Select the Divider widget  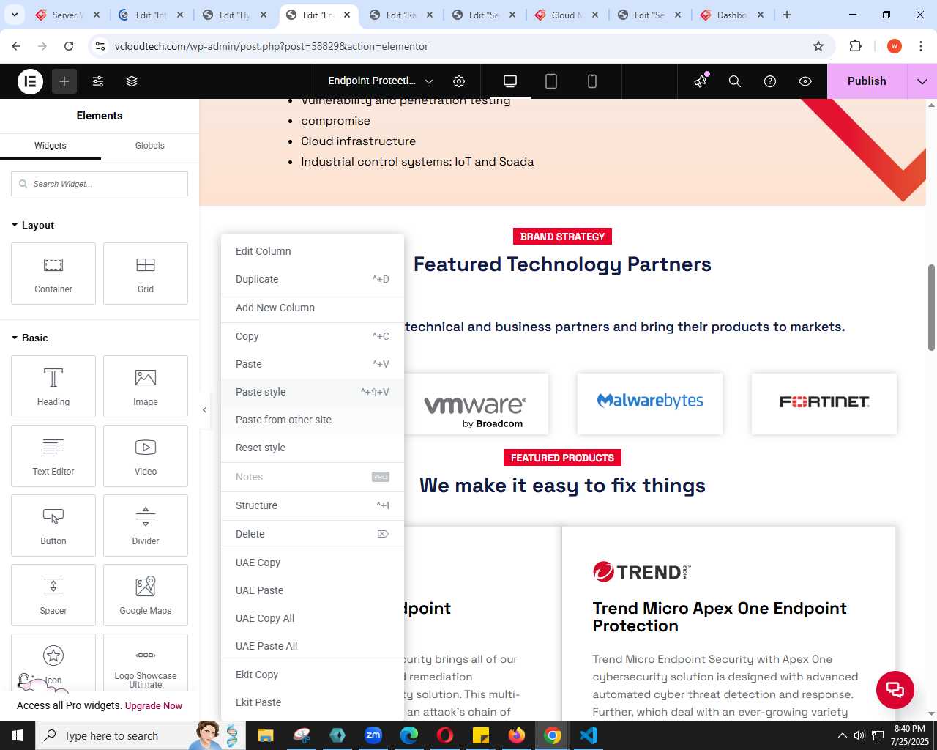[x=146, y=526]
